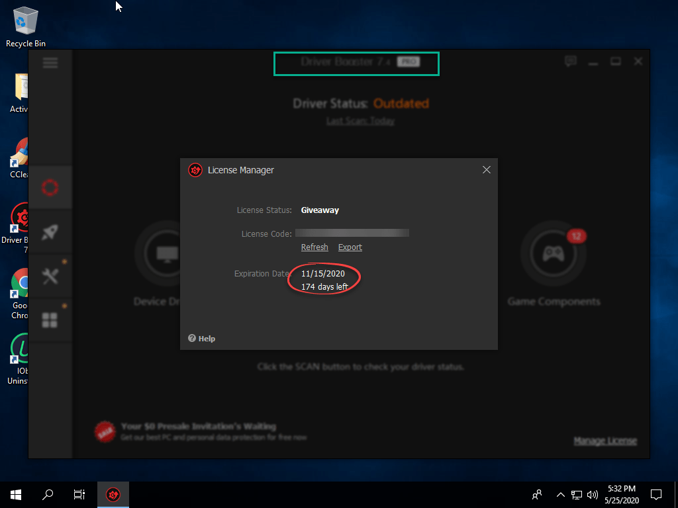Open the IObit Uninstaller desktop shortcut
The height and width of the screenshot is (508, 678).
click(x=18, y=359)
